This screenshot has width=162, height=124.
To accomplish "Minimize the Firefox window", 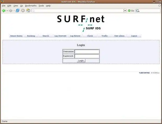I will tap(154, 2).
